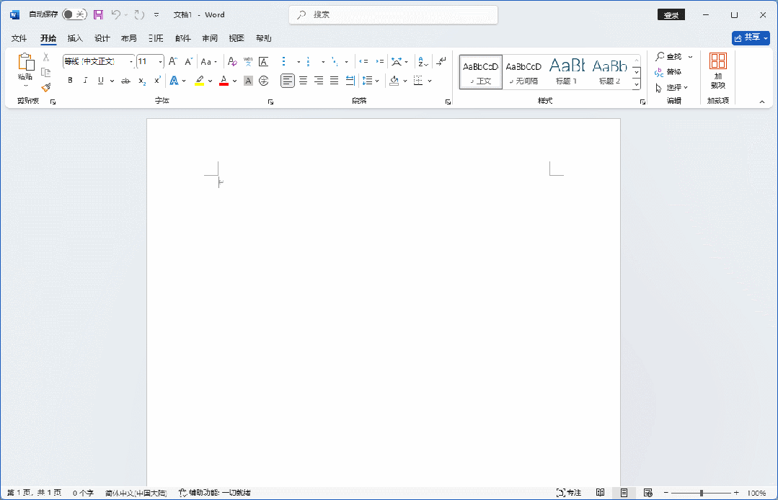Viewport: 778px width, 500px height.
Task: Click the enclosed character icon
Action: 264,81
